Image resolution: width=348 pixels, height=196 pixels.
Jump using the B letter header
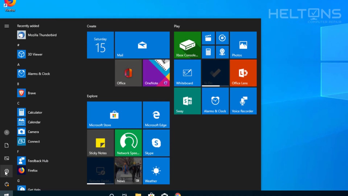[x=18, y=84]
